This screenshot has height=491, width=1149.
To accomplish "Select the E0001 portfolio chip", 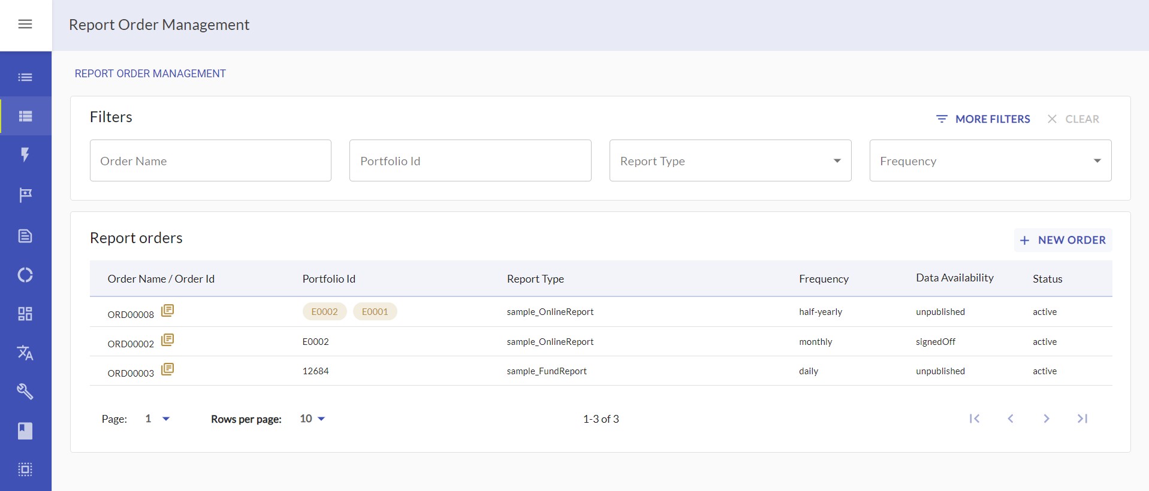I will tap(375, 311).
